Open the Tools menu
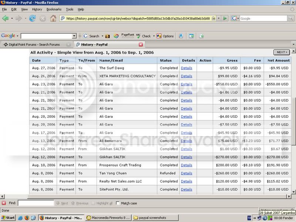The image size is (296, 222). point(70,9)
